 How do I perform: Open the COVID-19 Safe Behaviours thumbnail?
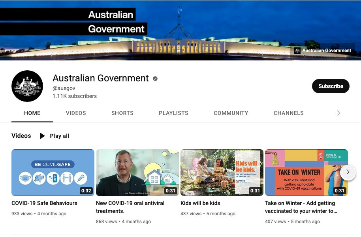pos(53,173)
